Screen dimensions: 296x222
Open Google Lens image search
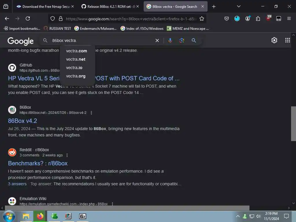point(182,40)
